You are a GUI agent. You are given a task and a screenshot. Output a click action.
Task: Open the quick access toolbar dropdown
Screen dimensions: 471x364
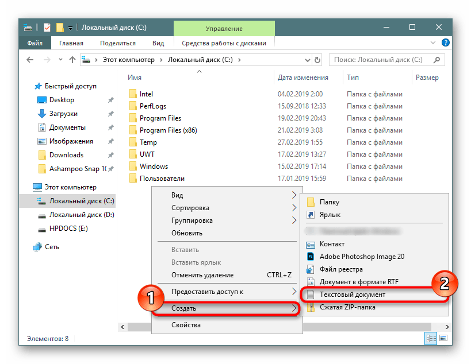pyautogui.click(x=70, y=27)
